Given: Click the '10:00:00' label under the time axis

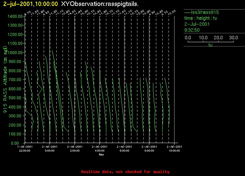Looking at the screenshot, I should click(x=174, y=151).
